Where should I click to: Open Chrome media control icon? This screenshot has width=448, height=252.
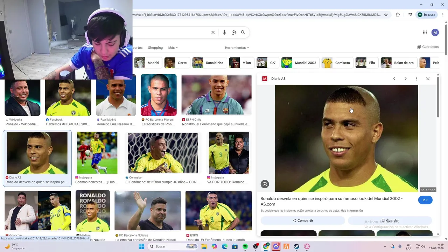(x=410, y=15)
